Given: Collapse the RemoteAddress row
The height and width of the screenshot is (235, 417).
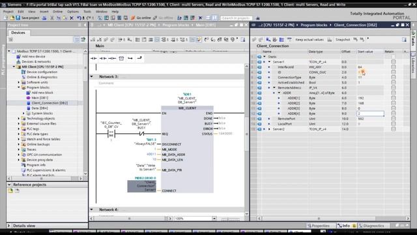Looking at the screenshot, I should [274, 87].
